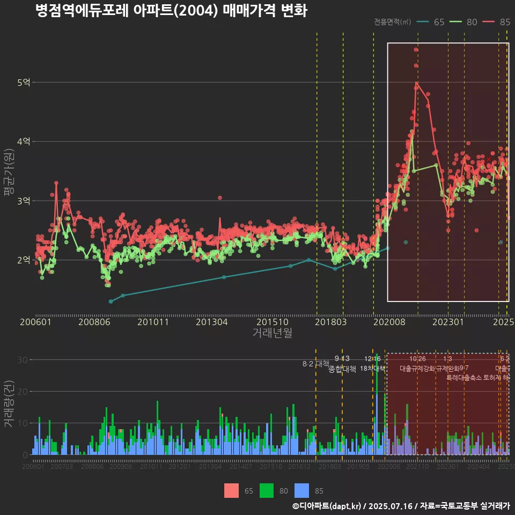Click the 10 label on the volume axis

[x=23, y=423]
